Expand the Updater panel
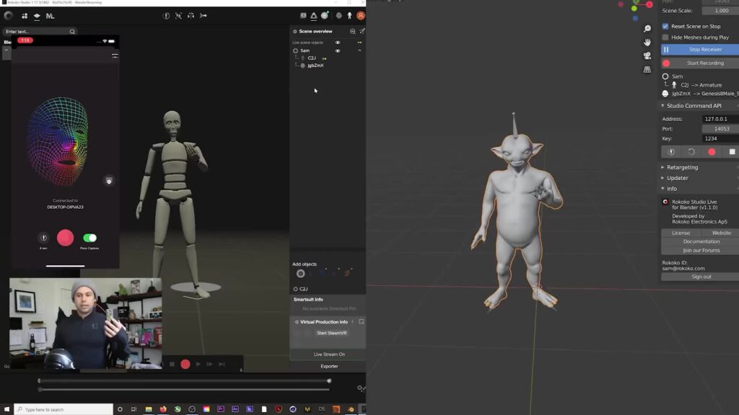This screenshot has height=415, width=739. coord(677,178)
